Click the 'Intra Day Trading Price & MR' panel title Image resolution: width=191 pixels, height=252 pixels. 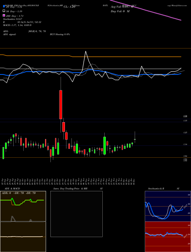coord(70,189)
